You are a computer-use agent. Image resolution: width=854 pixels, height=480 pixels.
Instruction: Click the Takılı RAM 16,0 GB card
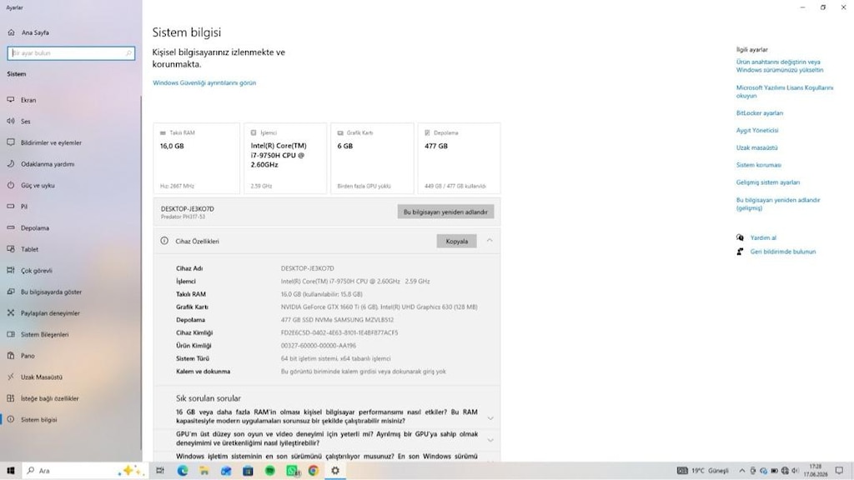(197, 158)
